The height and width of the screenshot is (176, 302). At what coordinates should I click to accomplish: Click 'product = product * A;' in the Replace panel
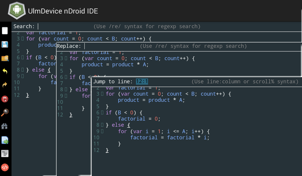click(115, 65)
